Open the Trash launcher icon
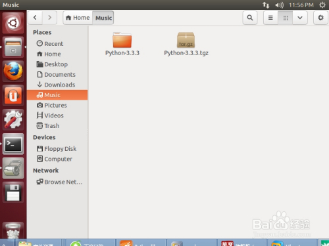The width and height of the screenshot is (329, 246). coord(13,231)
